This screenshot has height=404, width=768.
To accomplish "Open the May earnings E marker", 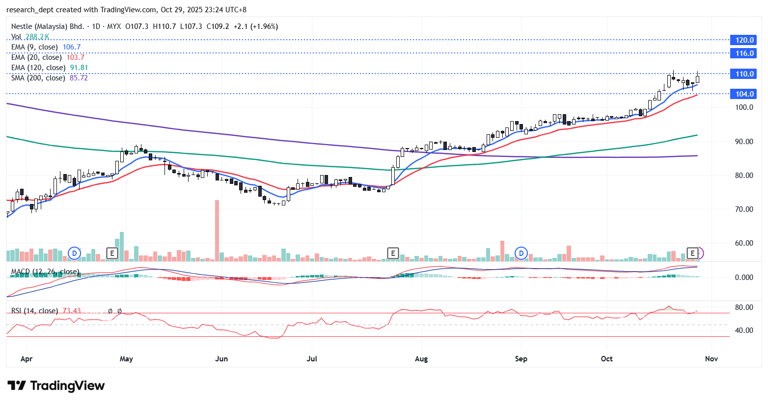I will pyautogui.click(x=112, y=253).
